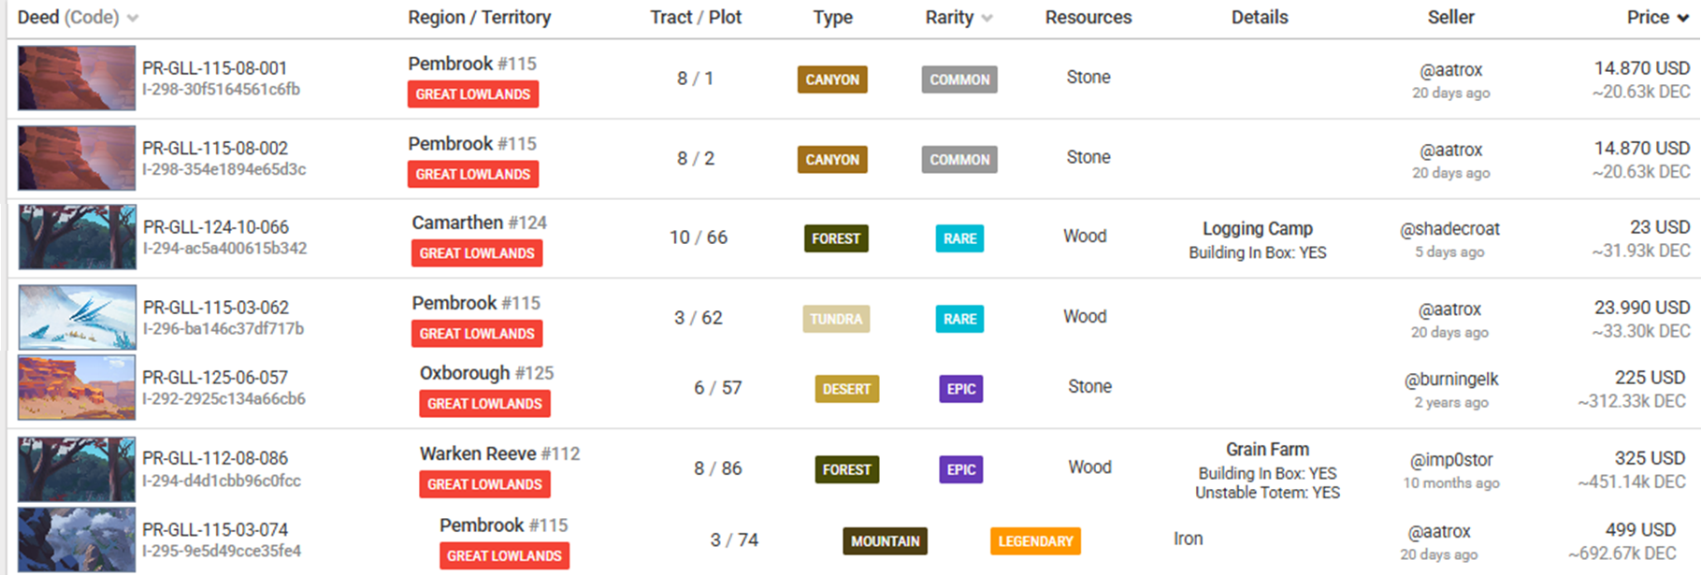Select the TUNDRA type badge
The width and height of the screenshot is (1701, 575).
(x=836, y=319)
